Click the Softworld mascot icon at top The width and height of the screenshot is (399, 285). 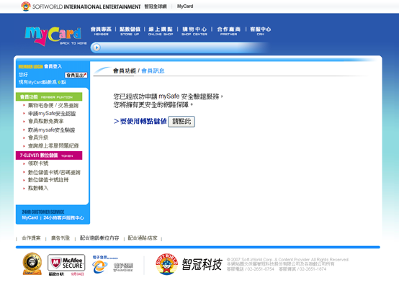tap(26, 6)
